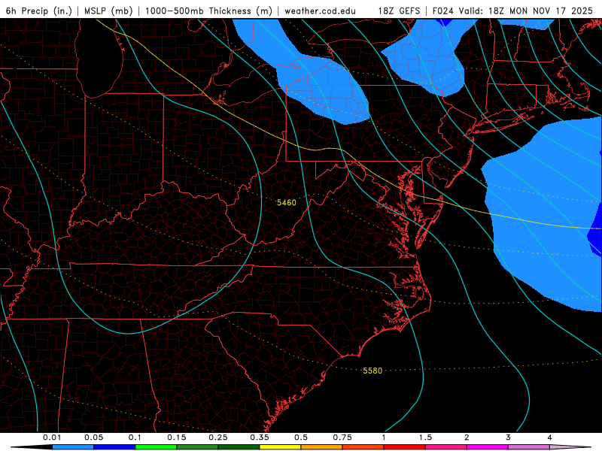Click the 'Valid: 18Z MON NOV 17 2025' text
This screenshot has height=451, width=602.
(x=525, y=11)
